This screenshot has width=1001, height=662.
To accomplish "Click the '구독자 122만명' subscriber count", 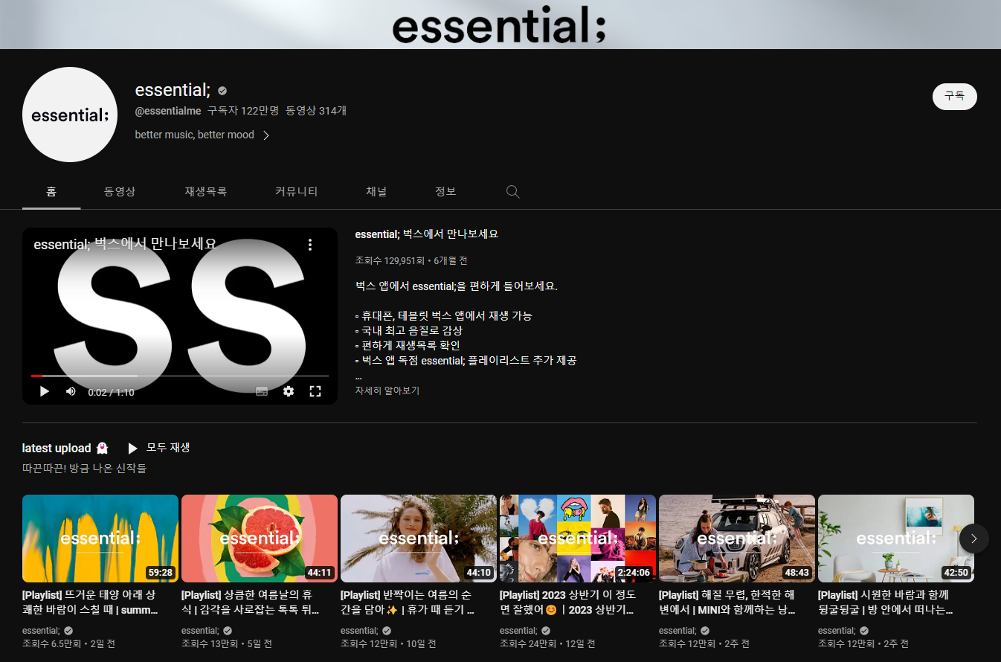I will point(243,111).
